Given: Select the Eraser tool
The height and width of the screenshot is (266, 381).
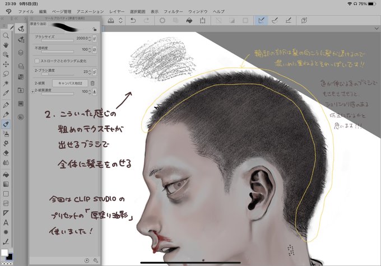Looking at the screenshot, I should click(6, 153).
